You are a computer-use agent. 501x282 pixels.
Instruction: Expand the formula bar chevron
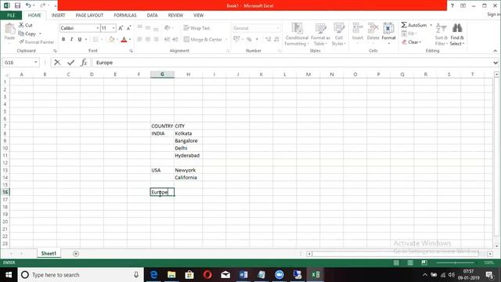496,63
